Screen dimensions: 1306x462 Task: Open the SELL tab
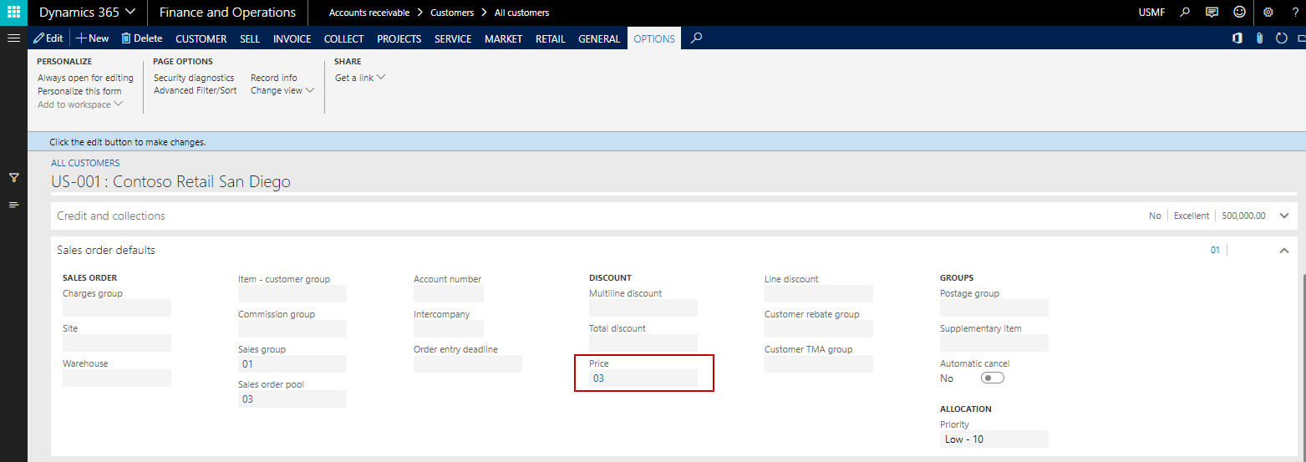coord(250,38)
